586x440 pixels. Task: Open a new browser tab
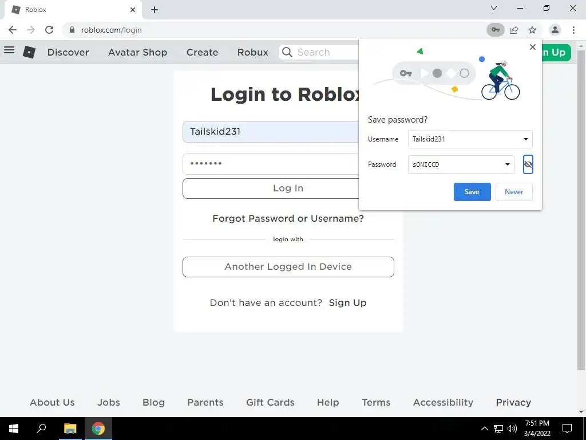coord(155,10)
